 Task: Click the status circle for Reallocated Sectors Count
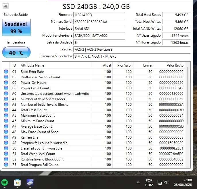pos(6,77)
